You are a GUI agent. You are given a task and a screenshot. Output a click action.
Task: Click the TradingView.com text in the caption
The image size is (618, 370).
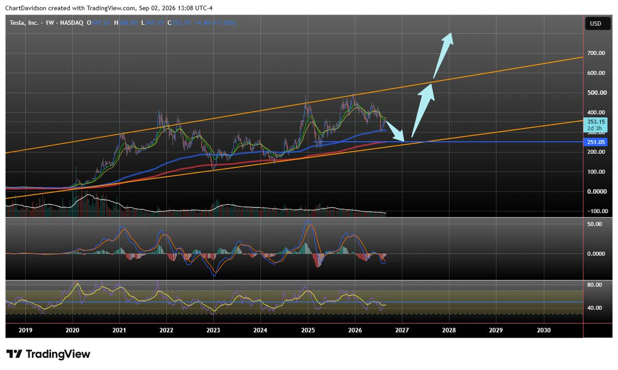(111, 8)
